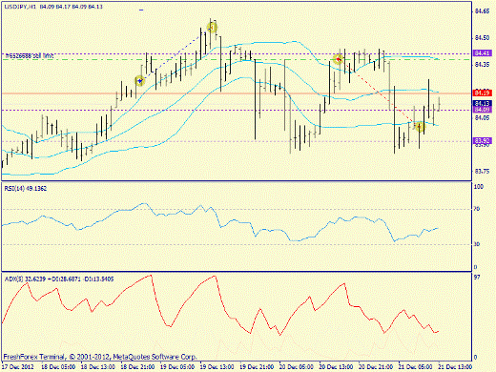Click the RSI 100 scale value

point(479,187)
